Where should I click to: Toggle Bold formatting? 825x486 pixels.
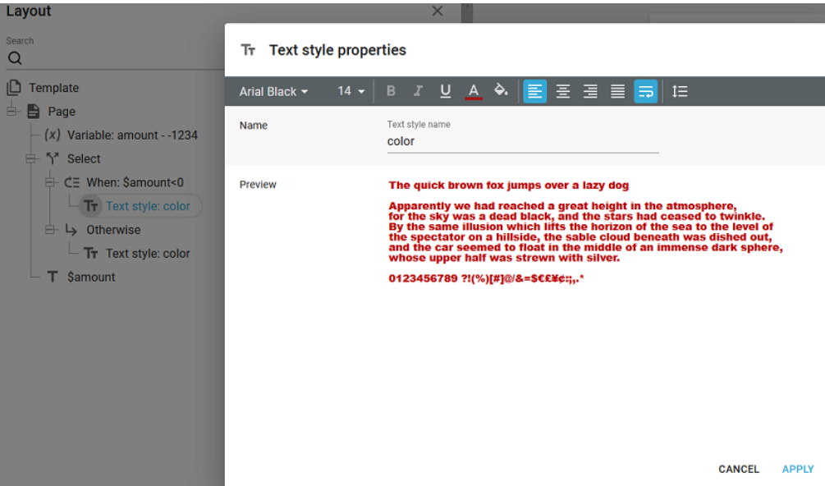tap(391, 91)
